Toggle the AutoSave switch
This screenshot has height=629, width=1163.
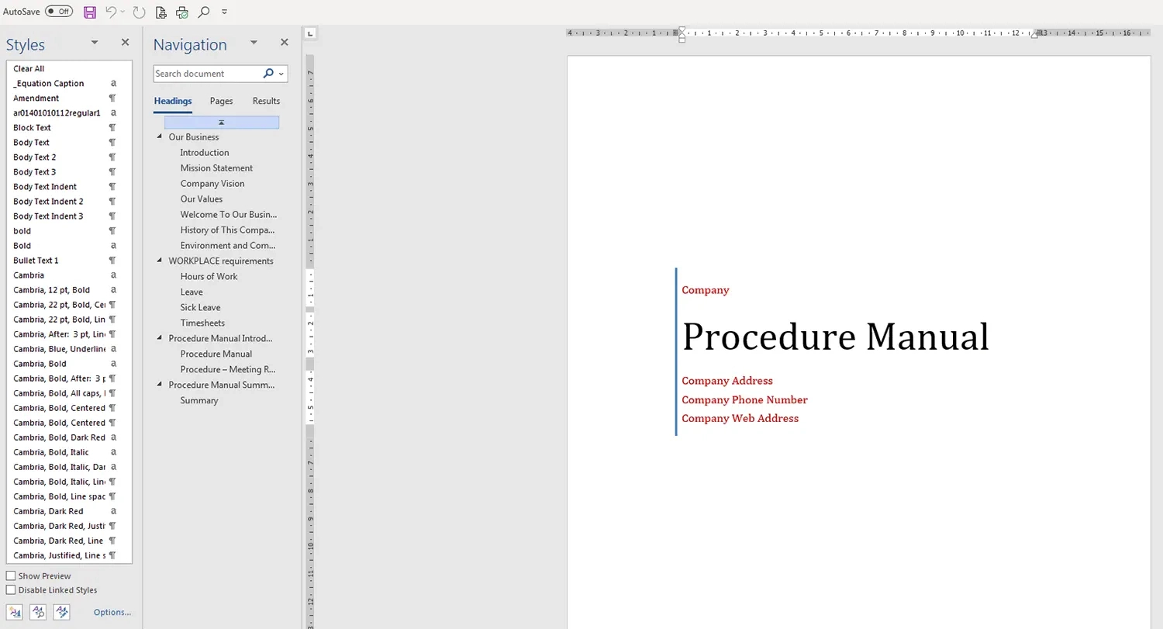59,12
